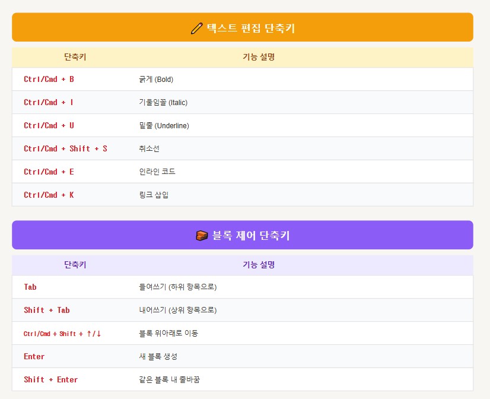Select the 단축키 column header in the first table
The height and width of the screenshot is (399, 490).
[74, 57]
